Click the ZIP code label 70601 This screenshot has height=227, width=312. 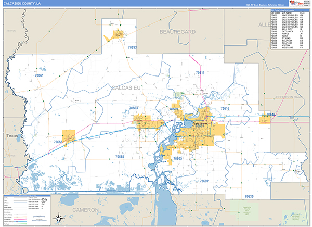coord(200,126)
